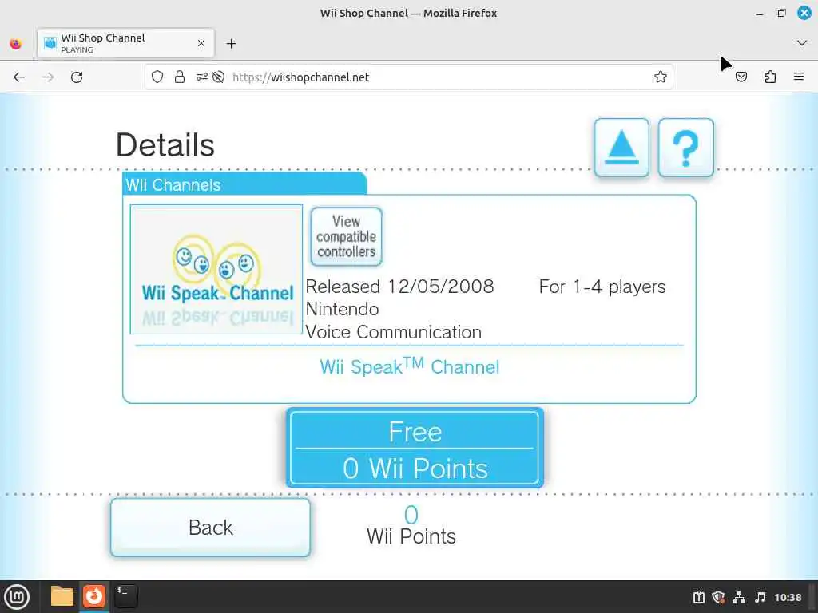
Task: Click the For 1-4 players text
Action: (x=602, y=287)
